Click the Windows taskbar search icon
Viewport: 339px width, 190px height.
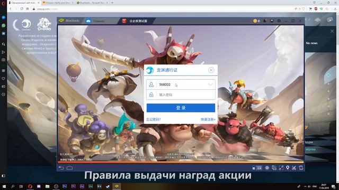pos(13,186)
